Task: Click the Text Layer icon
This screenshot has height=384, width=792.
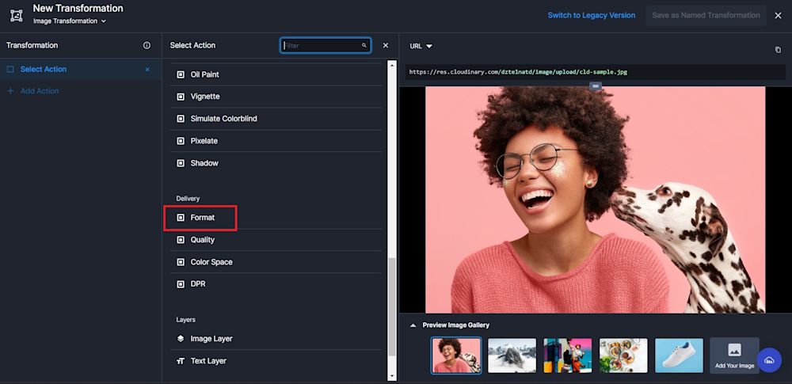Action: click(181, 361)
